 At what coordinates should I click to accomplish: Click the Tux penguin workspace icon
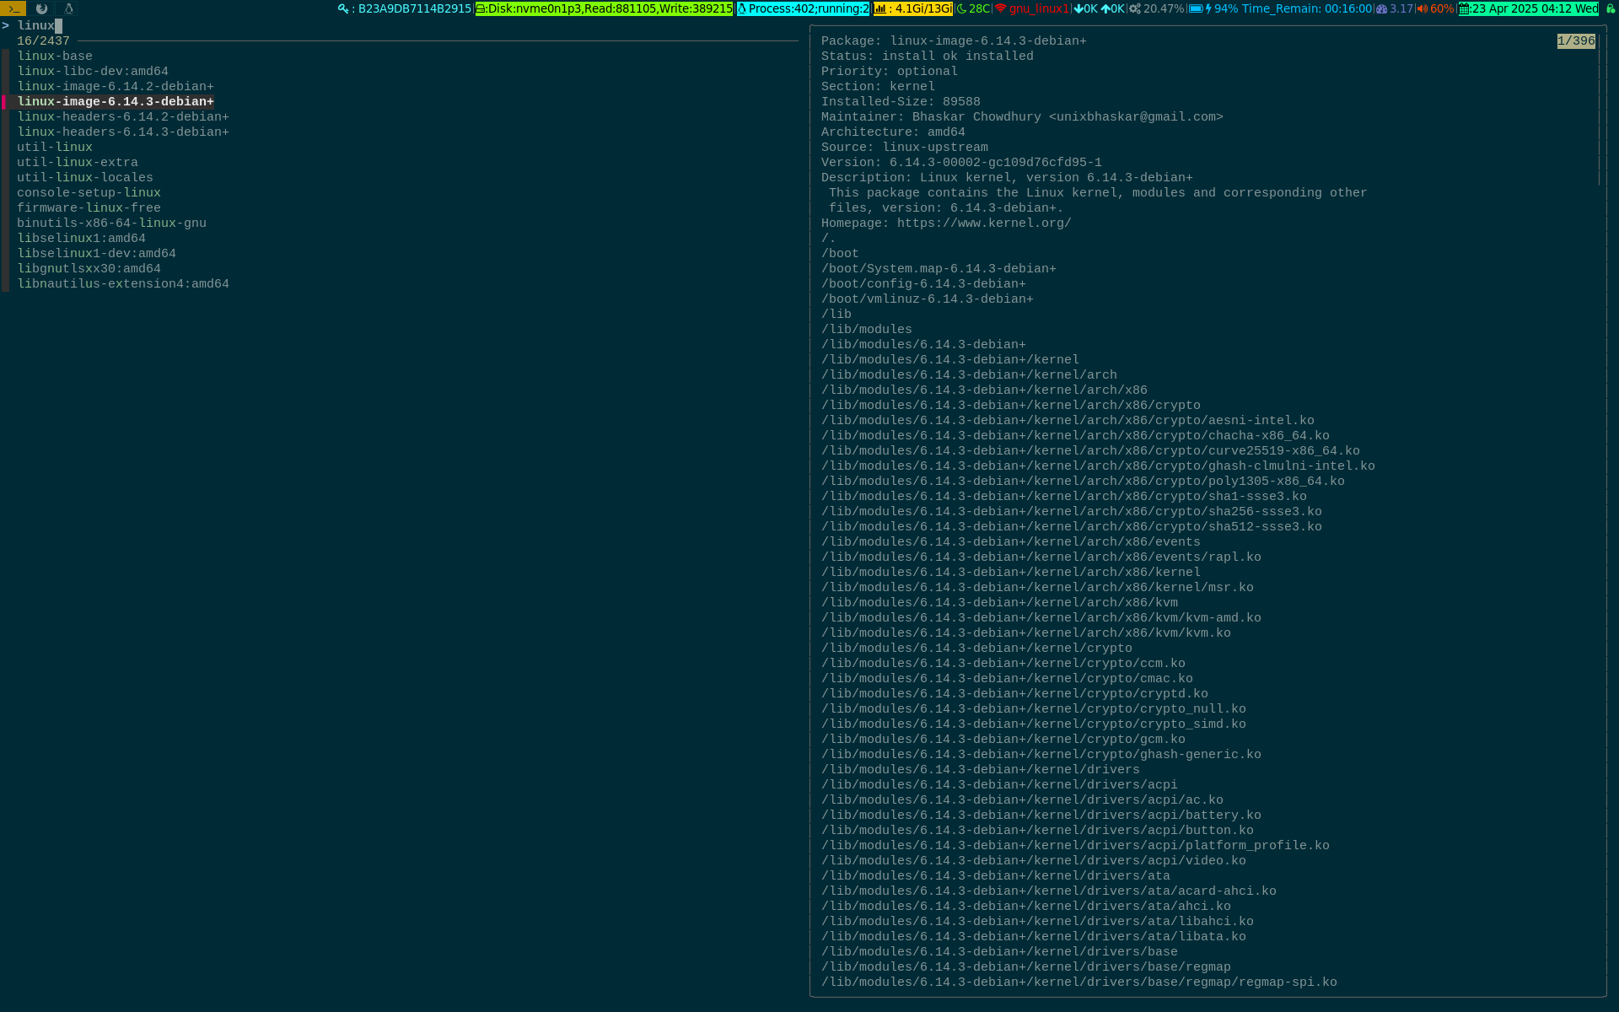[x=68, y=8]
